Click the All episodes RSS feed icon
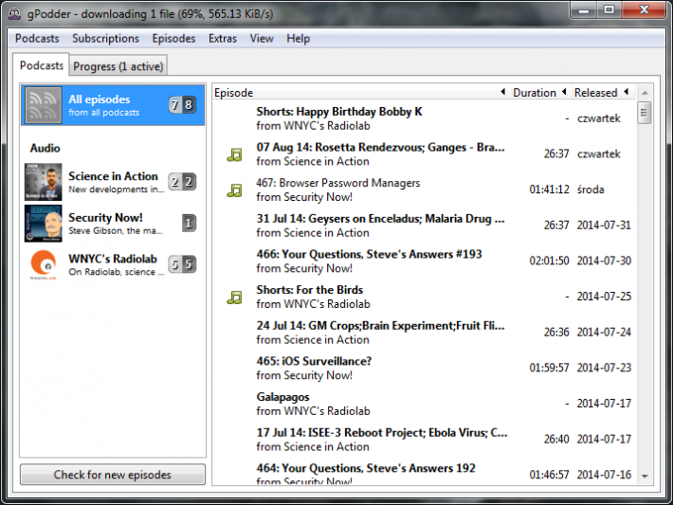This screenshot has height=505, width=673. coord(43,105)
